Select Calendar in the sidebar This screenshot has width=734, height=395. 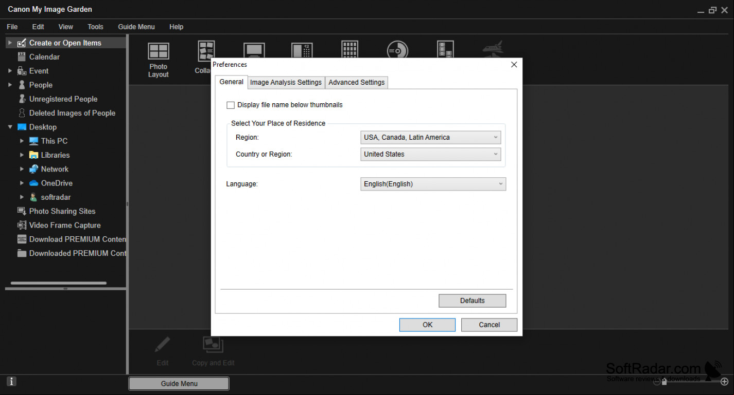(x=44, y=57)
